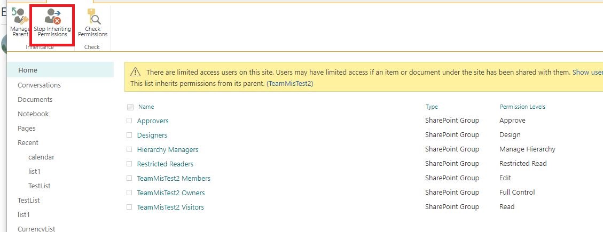Click the Manage Hierarchy permission text
603x232 pixels.
click(527, 149)
